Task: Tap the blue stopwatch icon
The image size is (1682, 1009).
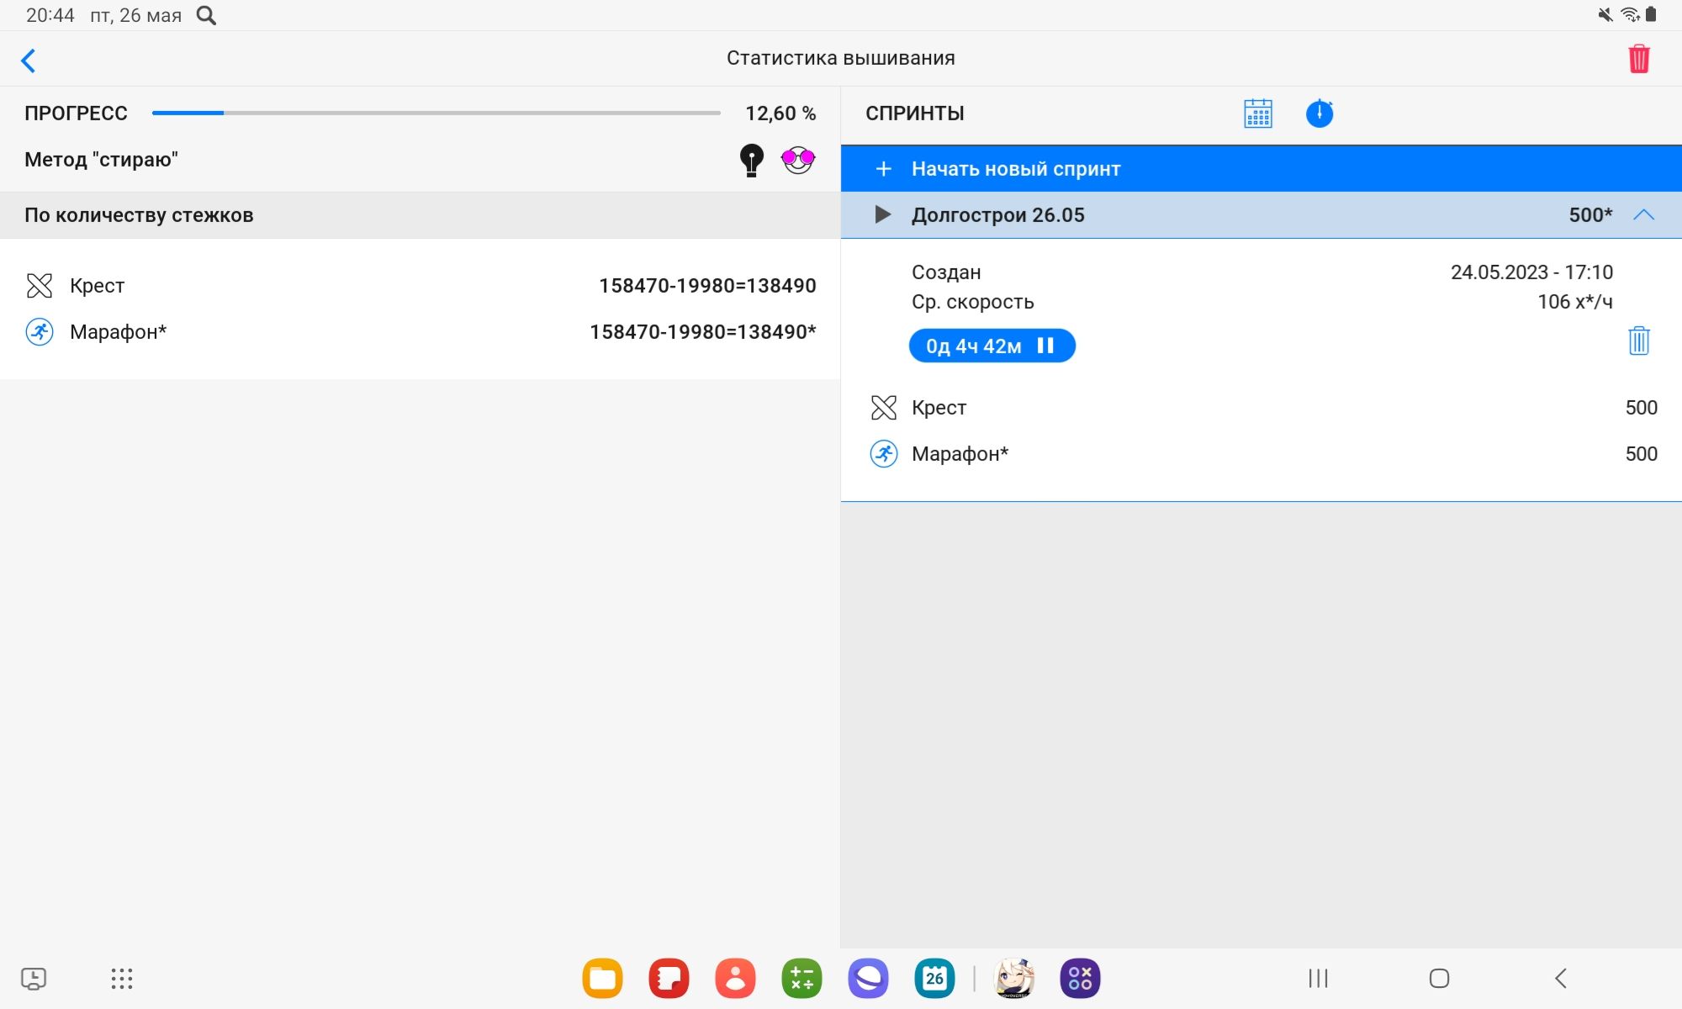Action: [x=1319, y=114]
